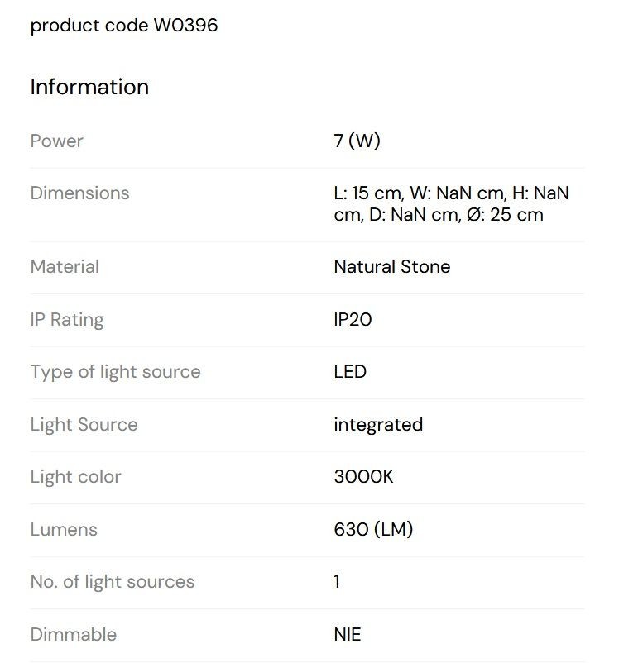
Task: Select the 3000K value
Action: coord(363,477)
